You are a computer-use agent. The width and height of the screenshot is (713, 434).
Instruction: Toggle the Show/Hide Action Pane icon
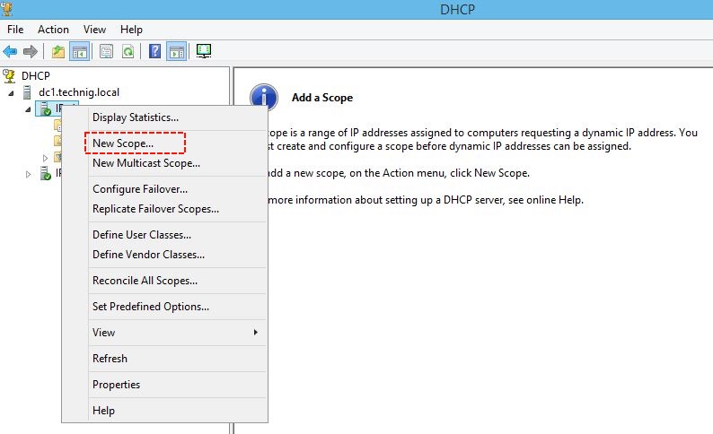click(176, 51)
